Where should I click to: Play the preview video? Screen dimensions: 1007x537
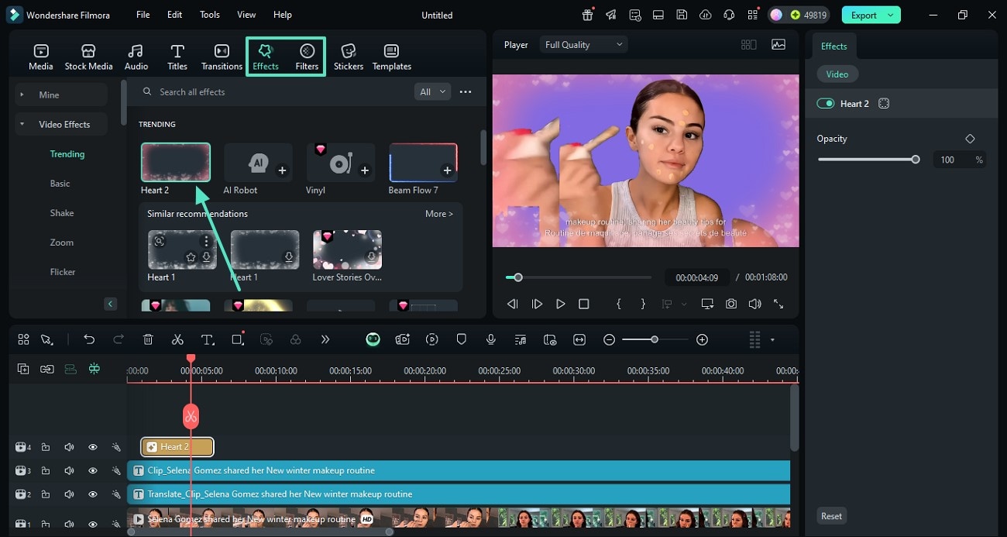(x=561, y=305)
